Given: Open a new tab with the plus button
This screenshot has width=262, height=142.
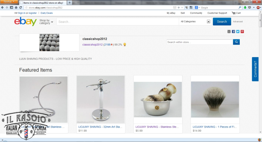Looking at the screenshot, I should click(69, 3).
